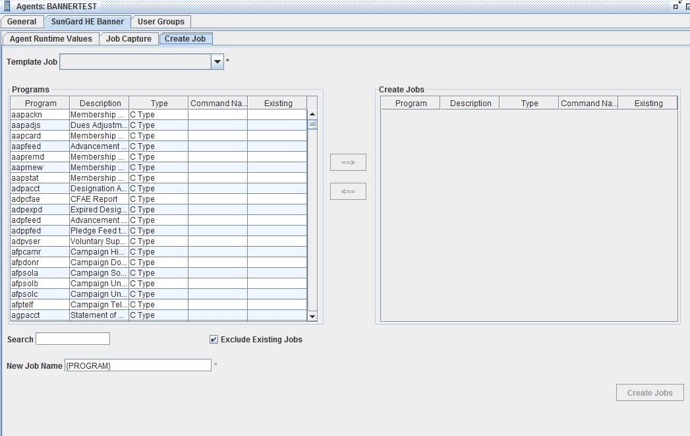Click the <== transfer button
Image resolution: width=690 pixels, height=436 pixels.
pos(348,191)
